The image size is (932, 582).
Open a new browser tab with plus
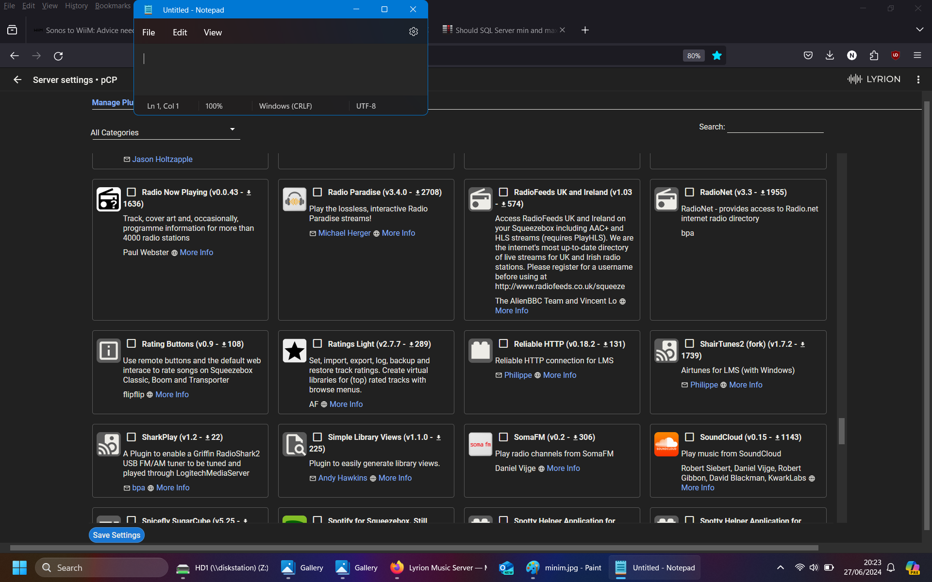click(x=585, y=30)
